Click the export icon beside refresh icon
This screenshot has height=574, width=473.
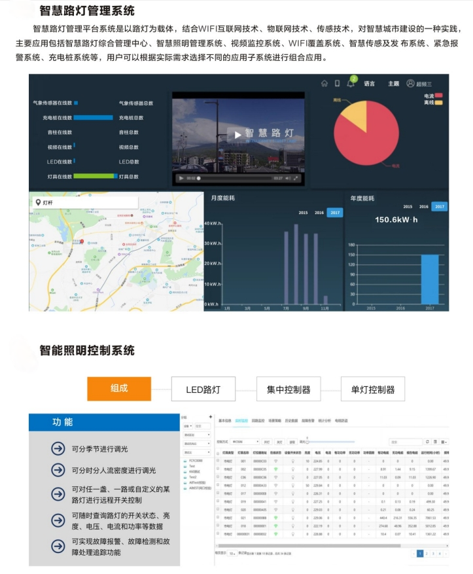[435, 442]
